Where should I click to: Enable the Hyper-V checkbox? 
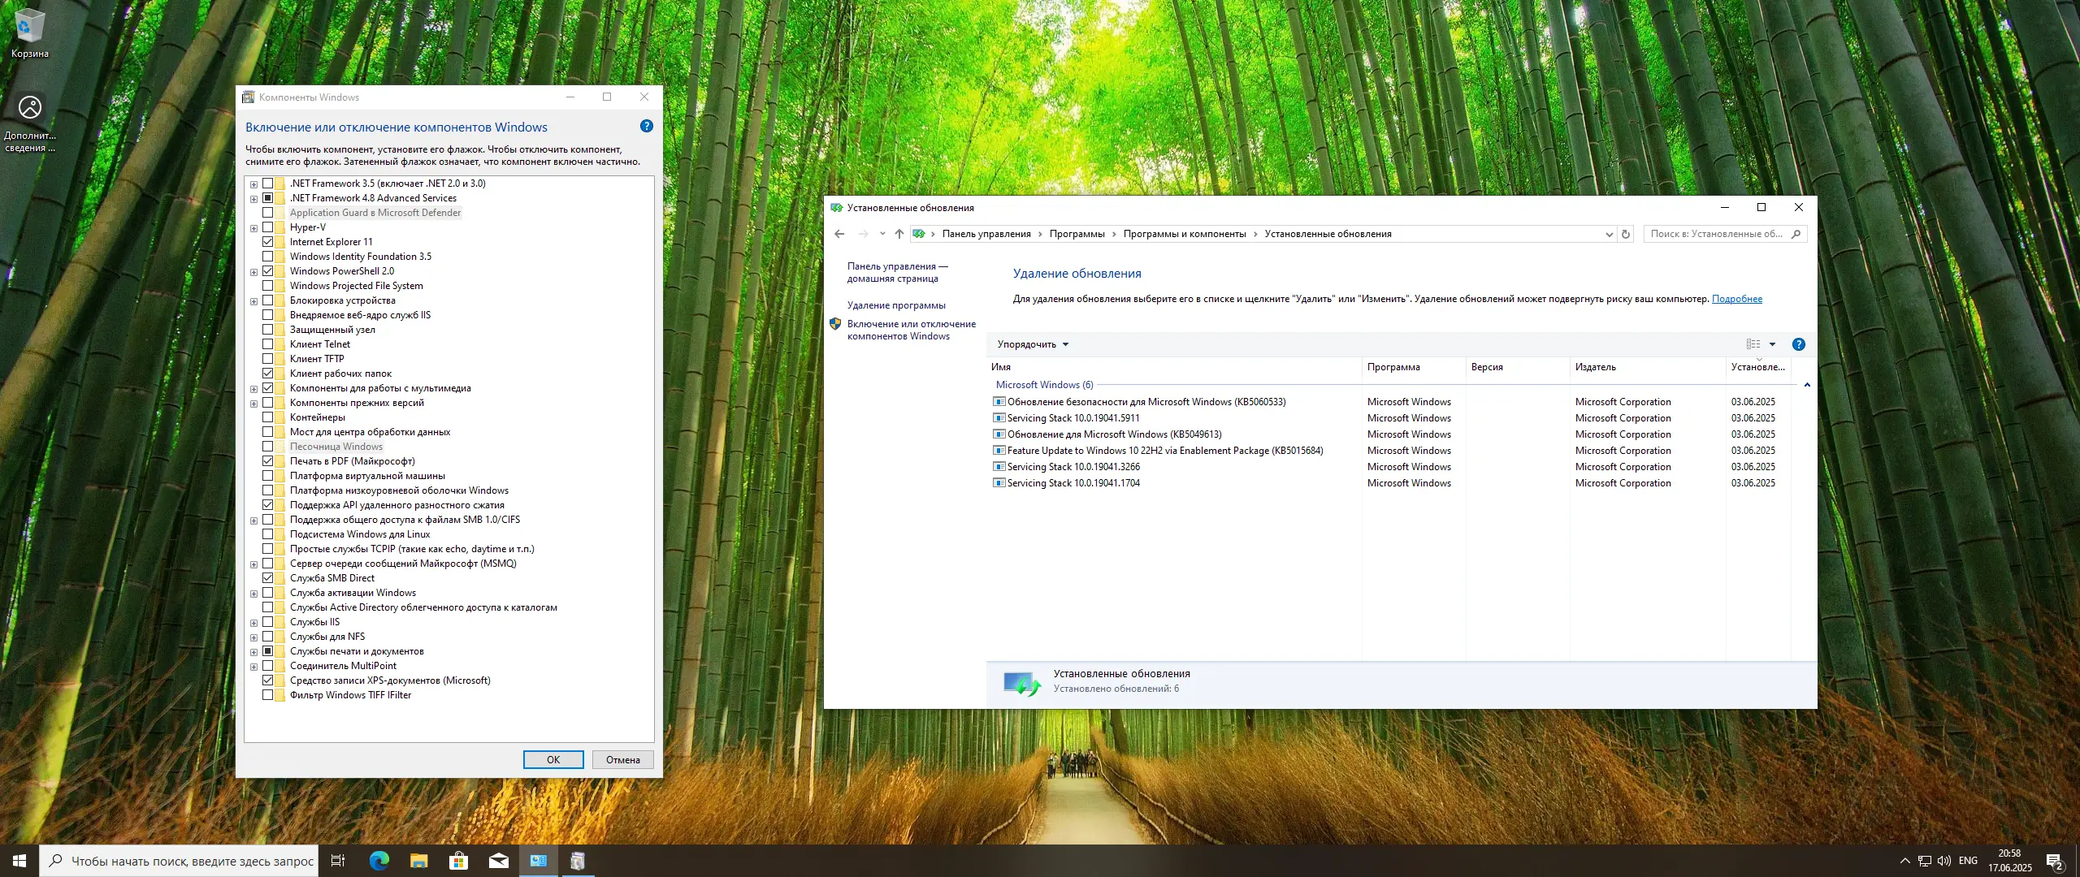click(267, 227)
